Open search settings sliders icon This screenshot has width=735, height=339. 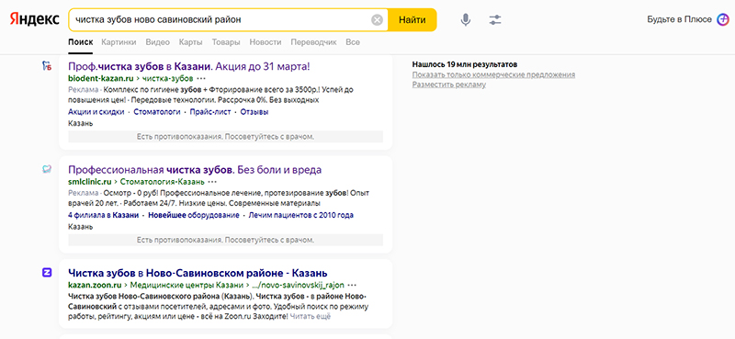(x=495, y=19)
